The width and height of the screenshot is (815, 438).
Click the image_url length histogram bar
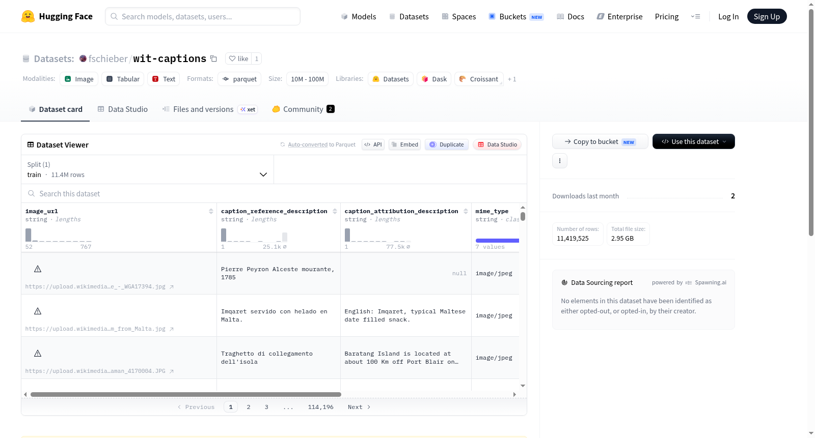pyautogui.click(x=29, y=235)
